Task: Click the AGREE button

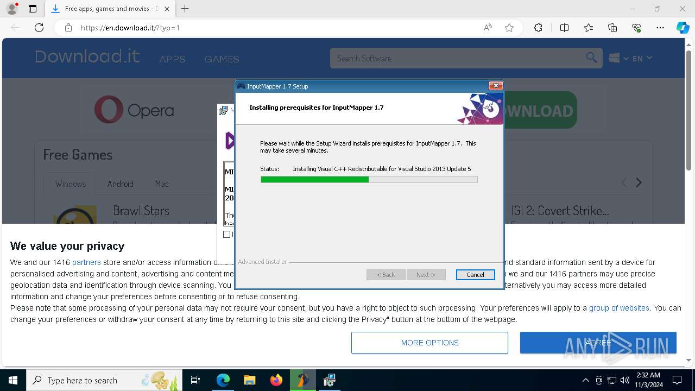Action: pos(598,343)
